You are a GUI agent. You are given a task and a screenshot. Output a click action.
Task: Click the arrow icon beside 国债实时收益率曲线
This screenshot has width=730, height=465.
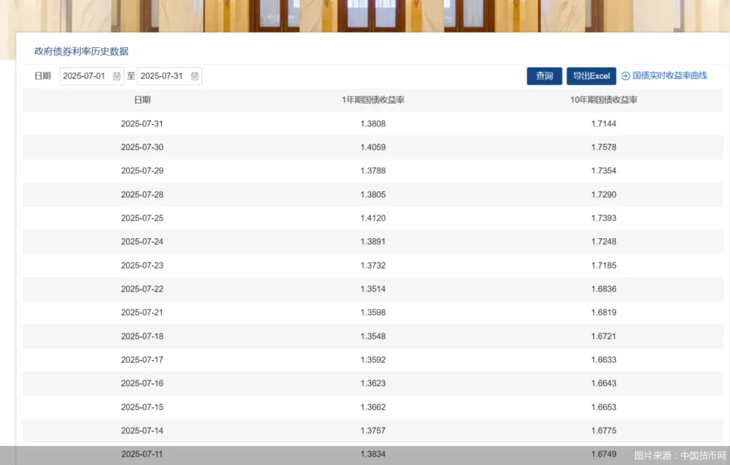coord(625,75)
